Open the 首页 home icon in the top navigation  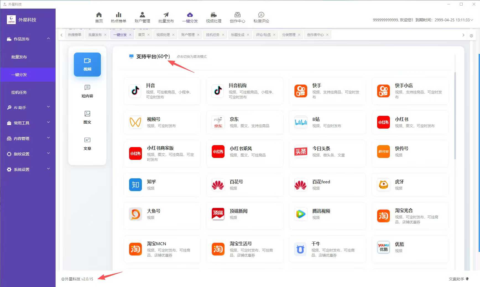(x=99, y=17)
